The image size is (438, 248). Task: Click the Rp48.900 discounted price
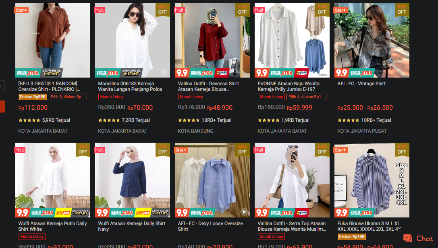[220, 108]
